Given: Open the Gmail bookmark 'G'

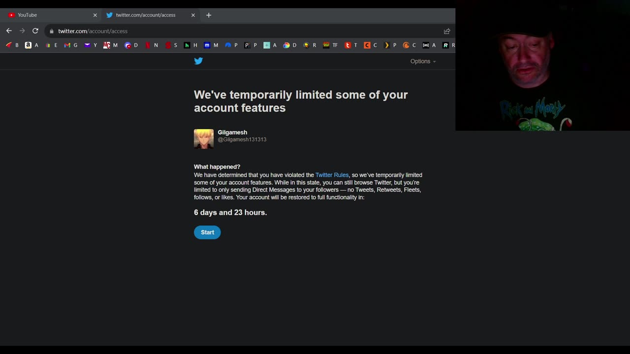Looking at the screenshot, I should [71, 45].
